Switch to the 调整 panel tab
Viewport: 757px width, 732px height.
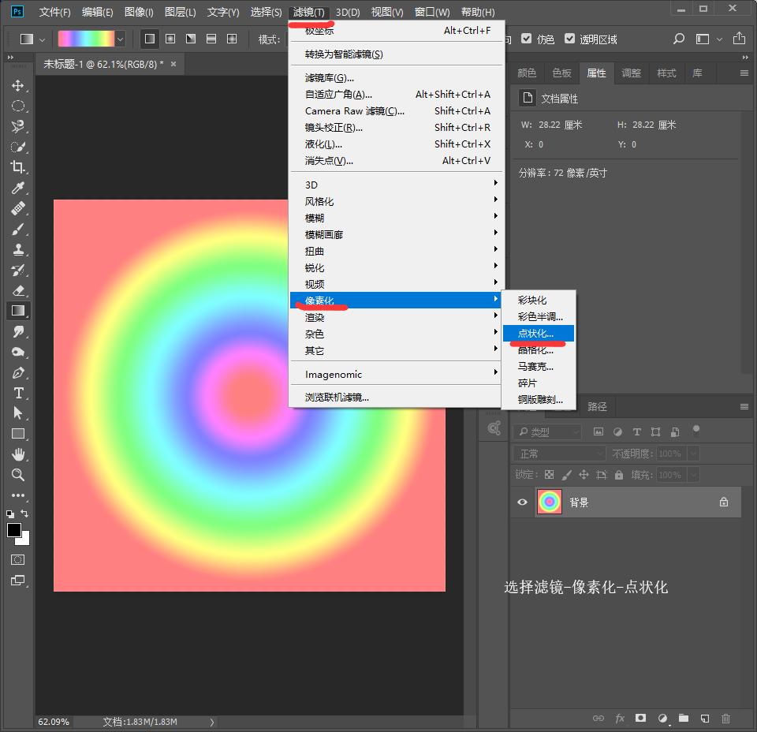point(632,73)
